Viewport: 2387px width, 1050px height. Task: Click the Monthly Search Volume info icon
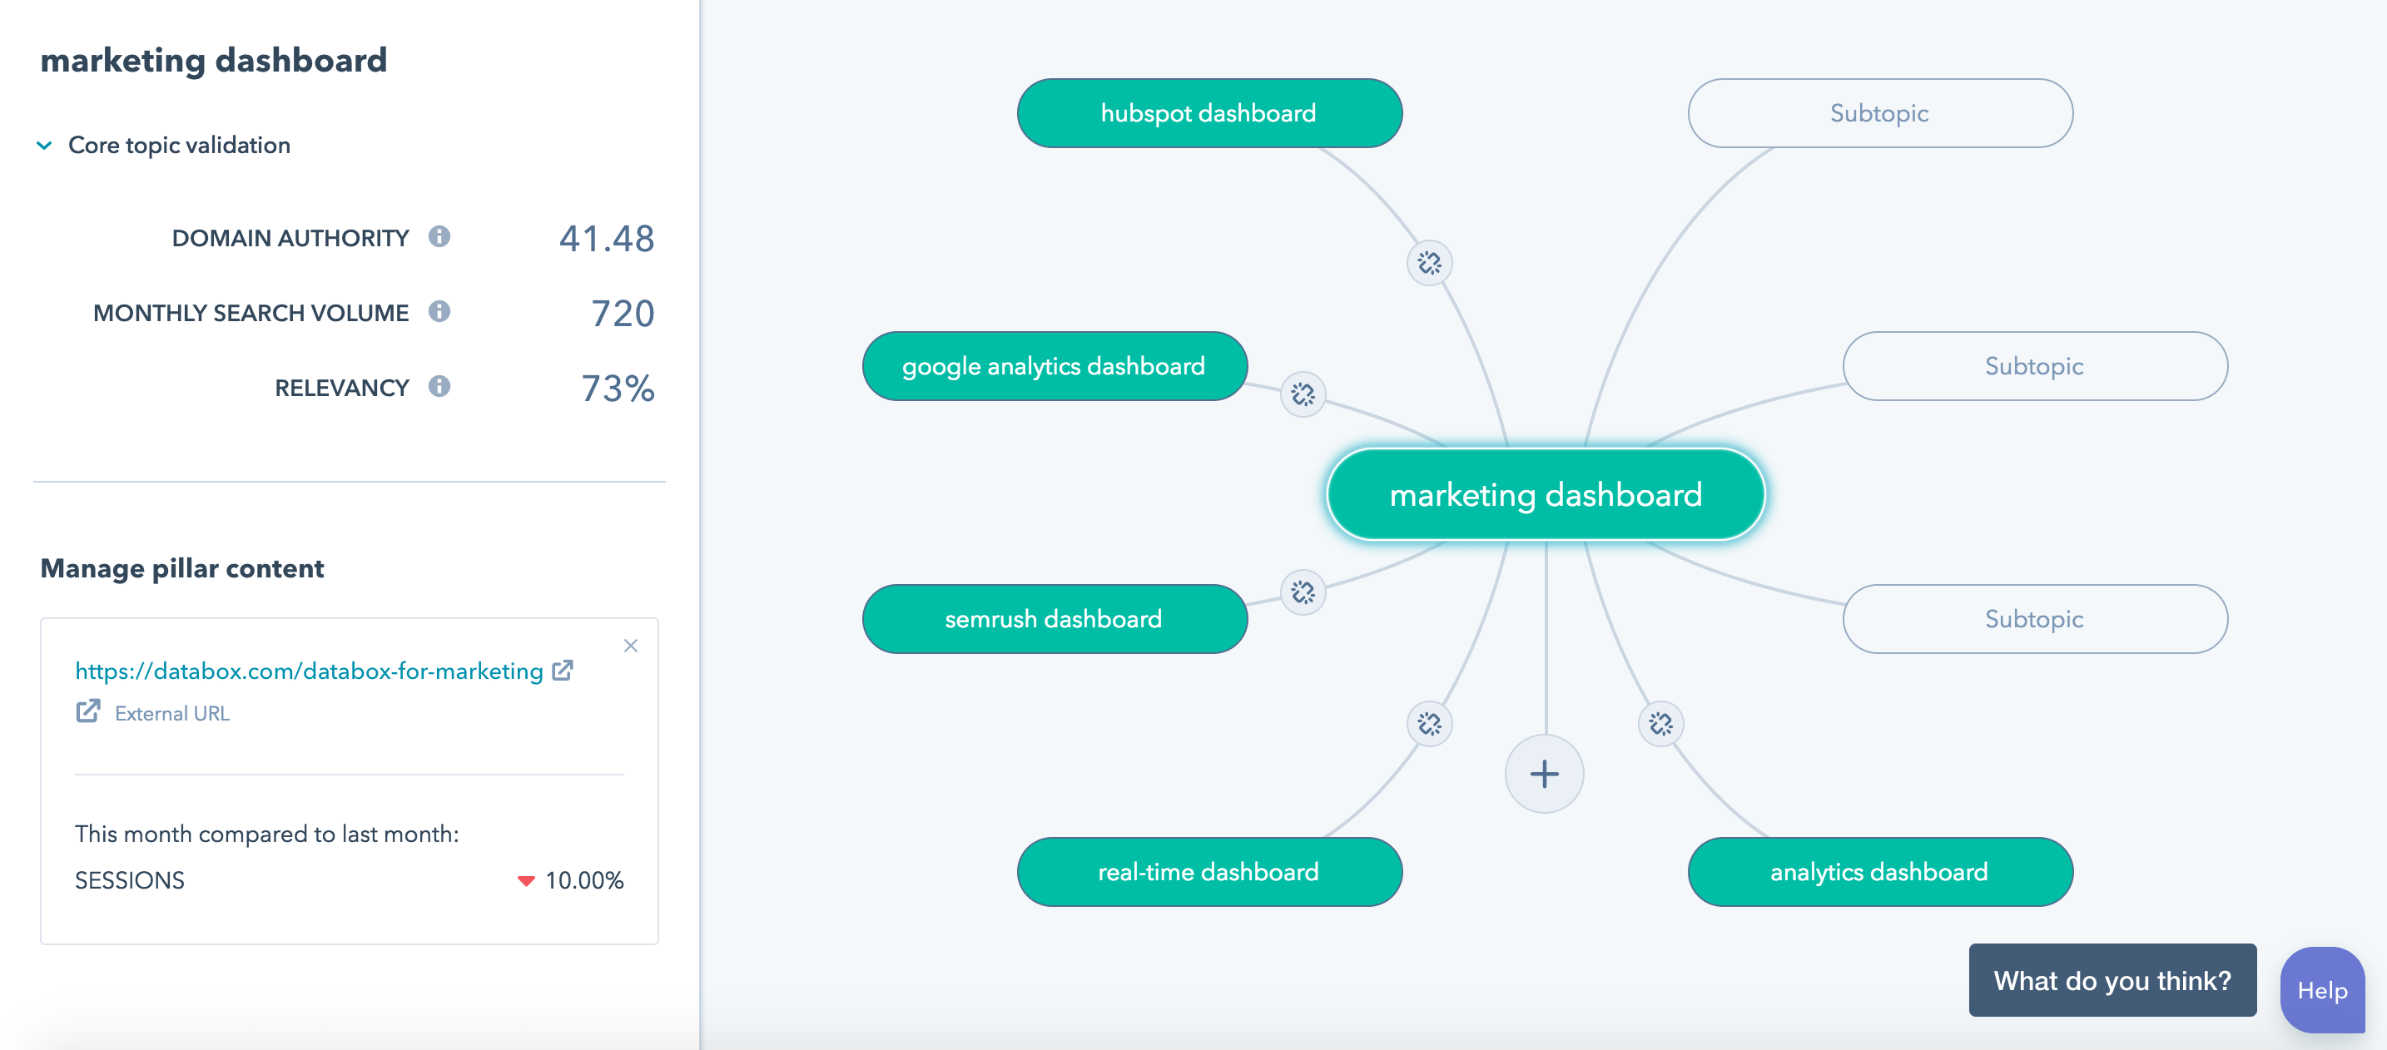[439, 312]
